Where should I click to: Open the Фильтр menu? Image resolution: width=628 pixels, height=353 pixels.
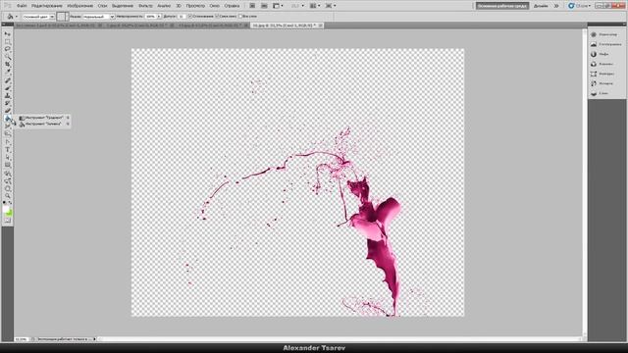tap(145, 6)
